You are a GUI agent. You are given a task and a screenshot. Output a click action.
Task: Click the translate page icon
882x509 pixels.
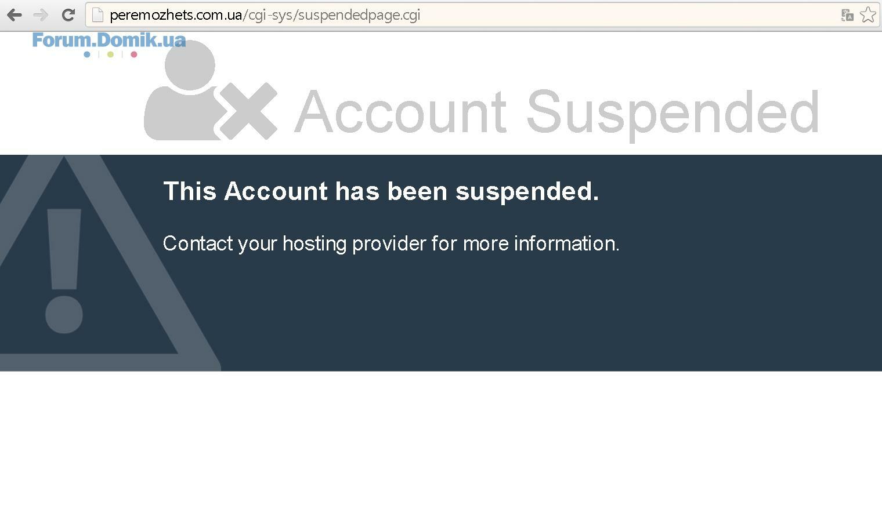click(847, 15)
